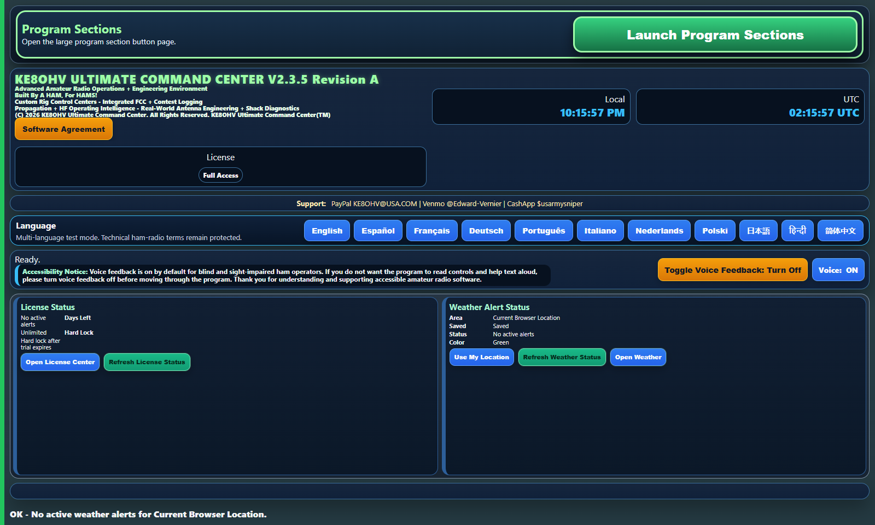Open the Software Agreement
This screenshot has height=525, width=875.
pos(63,129)
